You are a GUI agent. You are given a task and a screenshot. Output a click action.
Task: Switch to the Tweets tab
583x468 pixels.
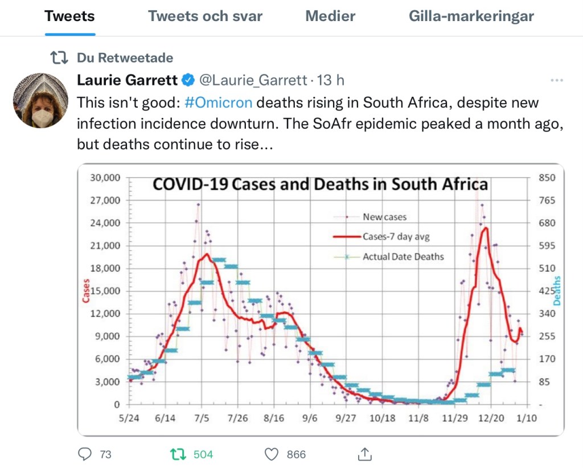[x=69, y=16]
